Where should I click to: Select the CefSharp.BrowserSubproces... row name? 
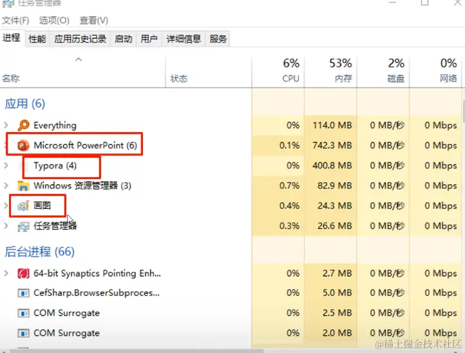click(x=97, y=293)
